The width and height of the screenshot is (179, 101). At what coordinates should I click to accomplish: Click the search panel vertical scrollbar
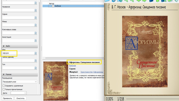coord(39,43)
